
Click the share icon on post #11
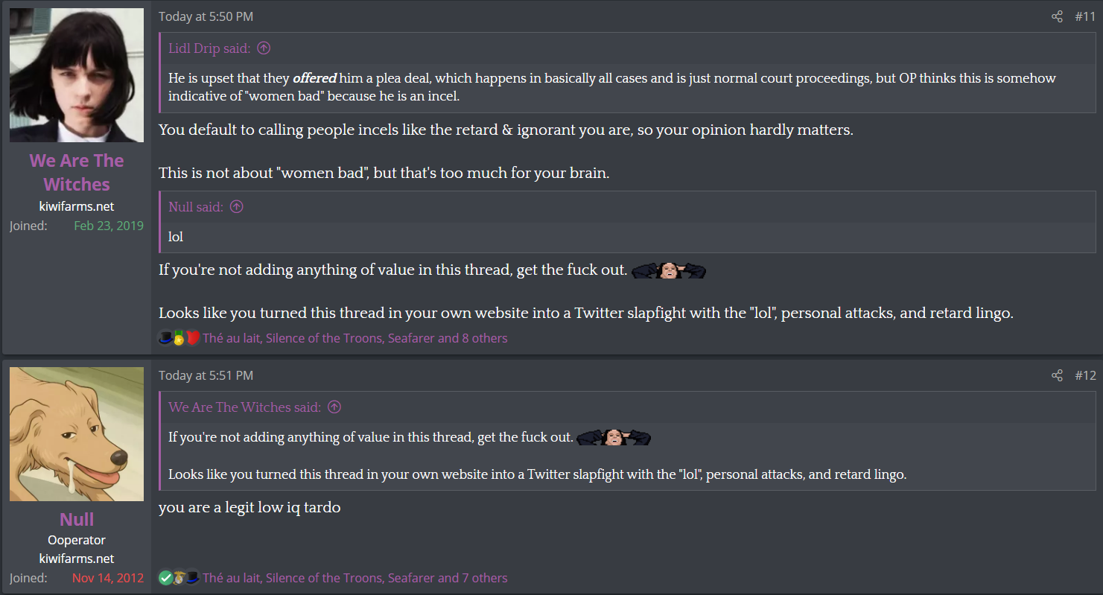1057,16
